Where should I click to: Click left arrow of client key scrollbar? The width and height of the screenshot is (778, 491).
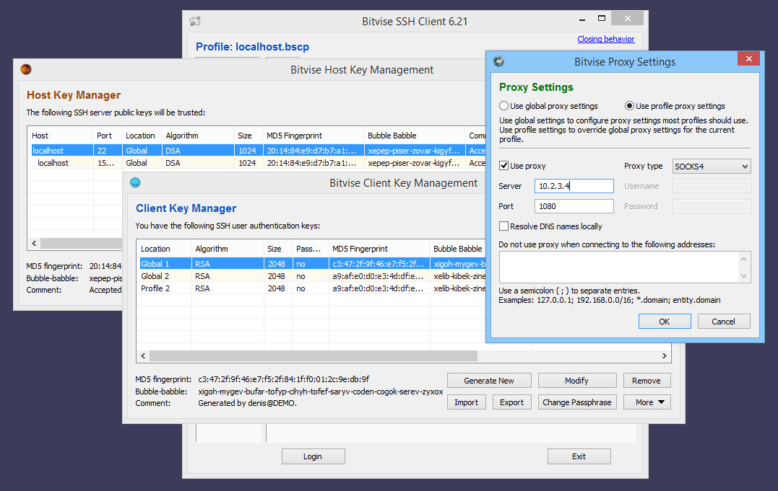143,355
